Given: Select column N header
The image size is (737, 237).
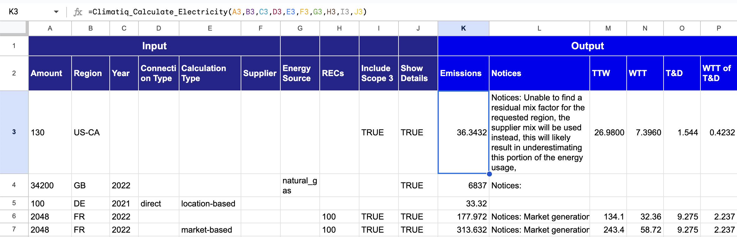Looking at the screenshot, I should [645, 28].
